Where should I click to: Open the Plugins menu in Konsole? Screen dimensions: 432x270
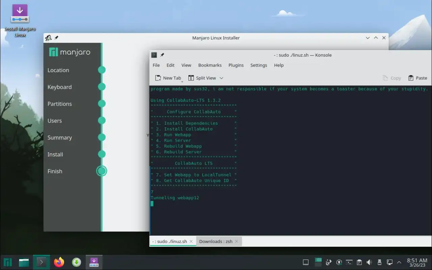pyautogui.click(x=236, y=65)
